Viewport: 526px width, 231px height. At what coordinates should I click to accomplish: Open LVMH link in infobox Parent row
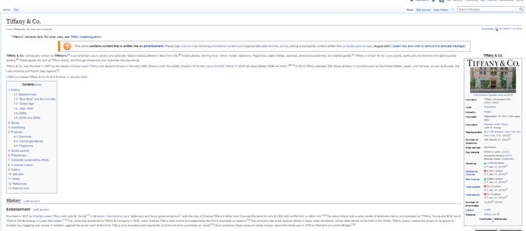tap(487, 210)
